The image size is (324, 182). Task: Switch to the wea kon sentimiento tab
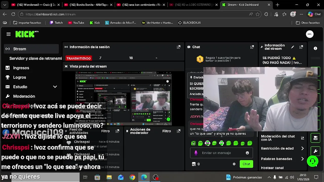coord(140,5)
